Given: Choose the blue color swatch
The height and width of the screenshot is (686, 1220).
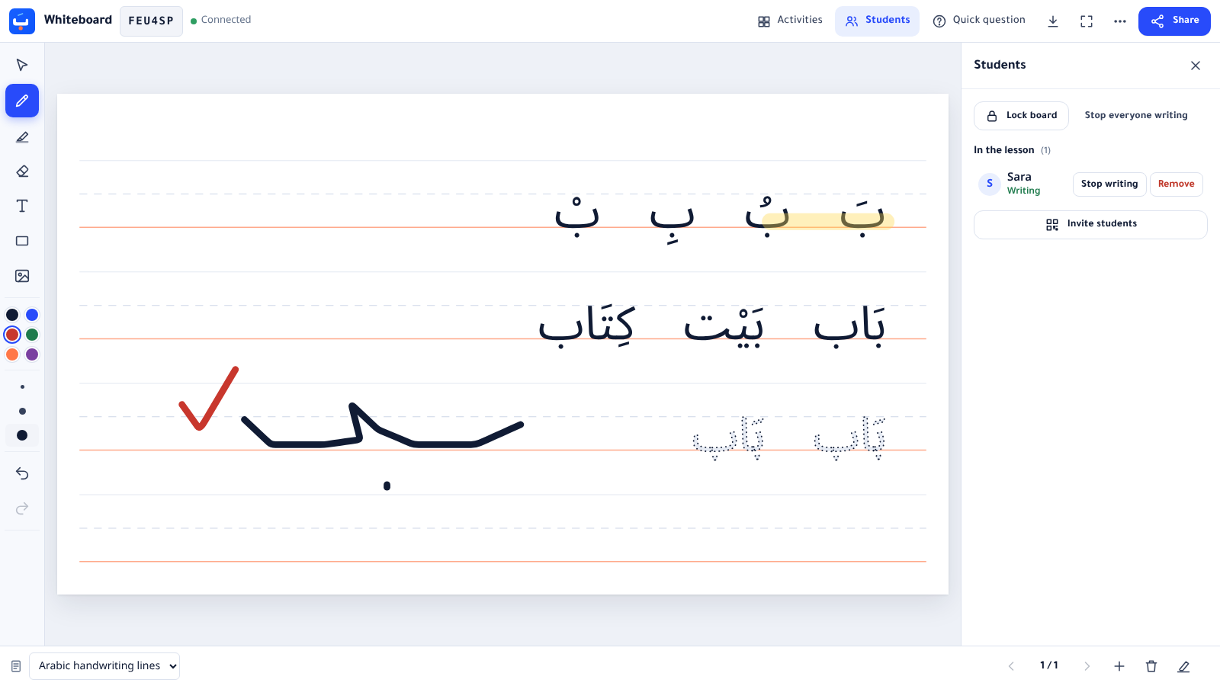Looking at the screenshot, I should pyautogui.click(x=32, y=315).
